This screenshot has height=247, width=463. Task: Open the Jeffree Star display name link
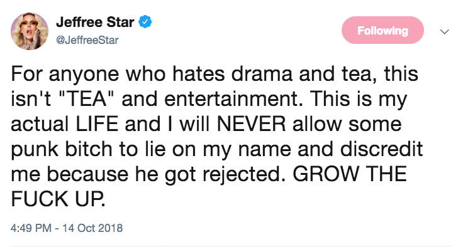click(x=95, y=22)
